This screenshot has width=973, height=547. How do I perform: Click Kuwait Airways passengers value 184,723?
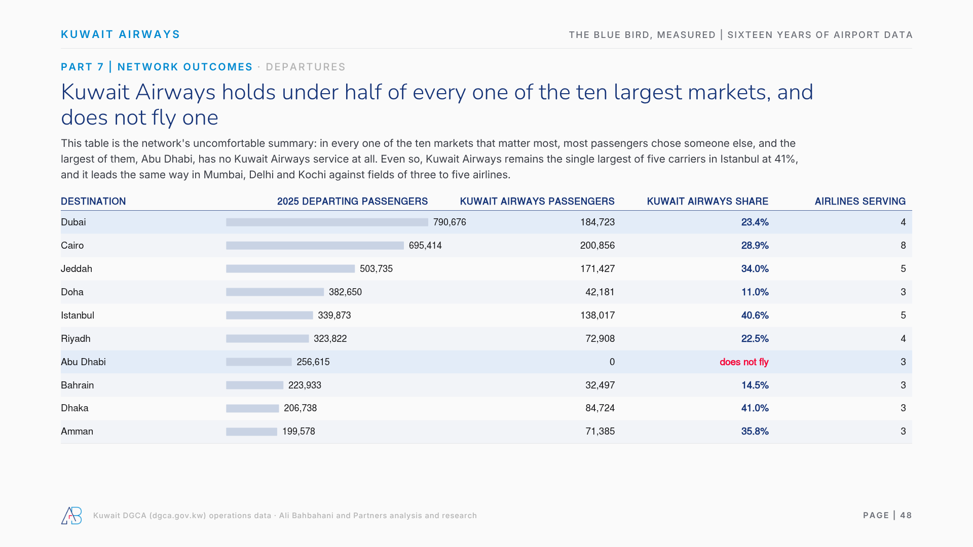(597, 222)
